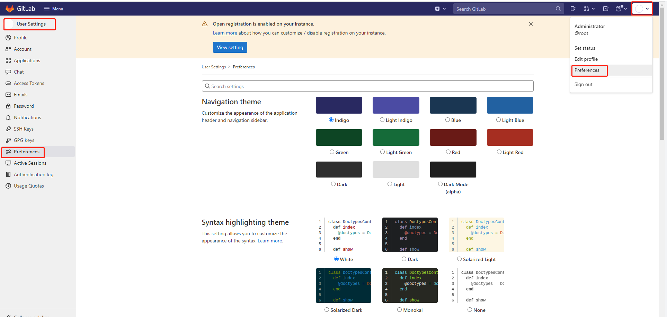667x317 pixels.
Task: Select the Dark Mode (alpha) radio
Action: (440, 184)
